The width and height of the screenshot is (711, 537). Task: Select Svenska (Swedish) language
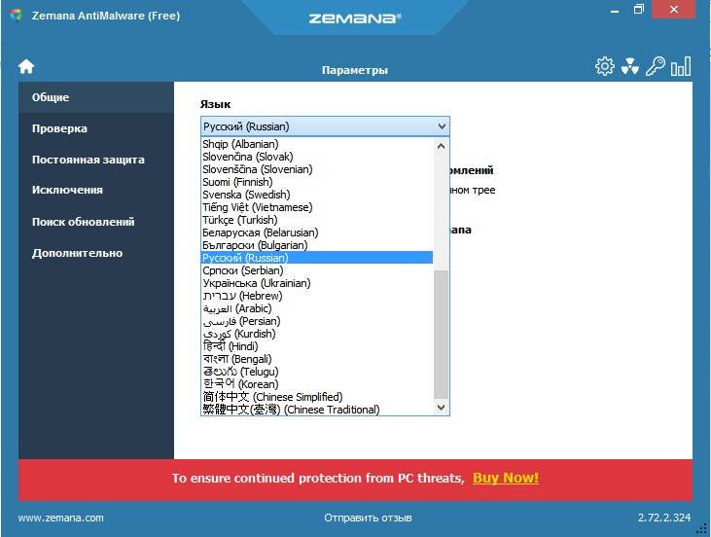(317, 195)
